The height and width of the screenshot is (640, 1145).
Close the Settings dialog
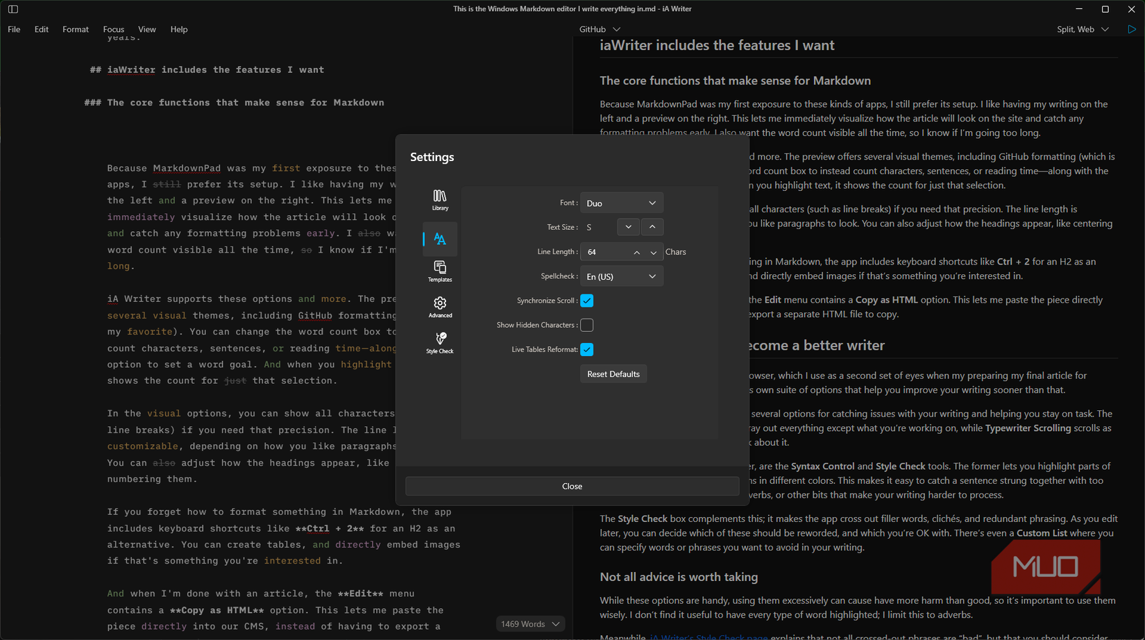coord(572,486)
